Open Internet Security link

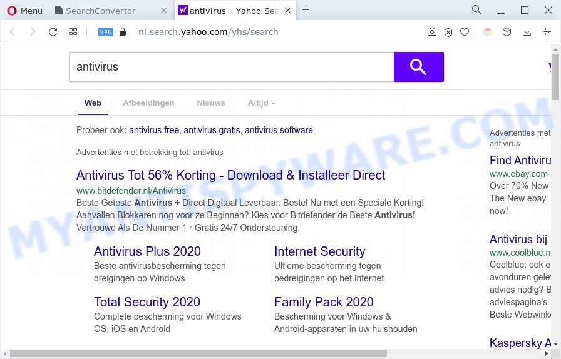(x=320, y=251)
